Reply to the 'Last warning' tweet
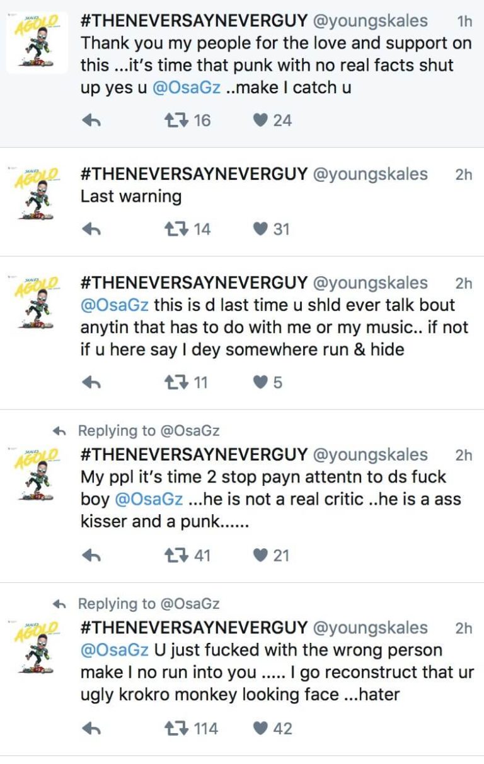The height and width of the screenshot is (764, 484). tap(92, 230)
